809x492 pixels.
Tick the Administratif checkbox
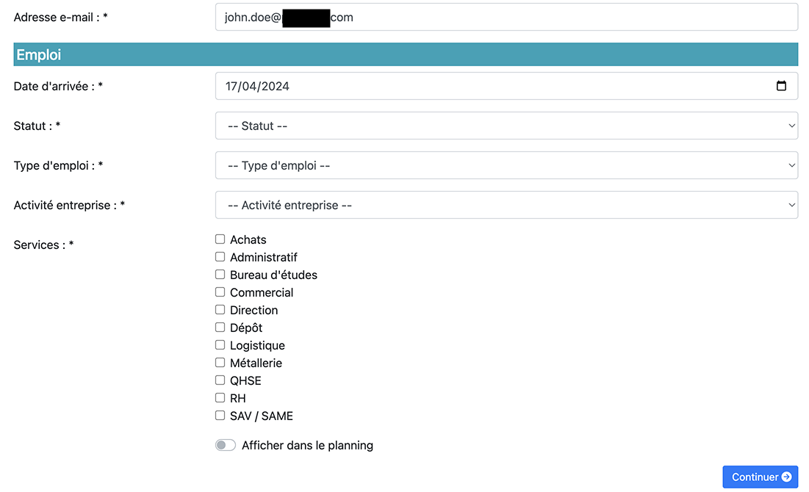[x=220, y=257]
